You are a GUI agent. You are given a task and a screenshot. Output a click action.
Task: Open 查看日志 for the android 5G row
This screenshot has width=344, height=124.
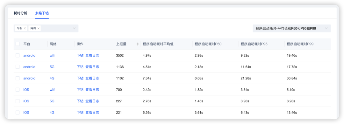pyautogui.click(x=92, y=67)
